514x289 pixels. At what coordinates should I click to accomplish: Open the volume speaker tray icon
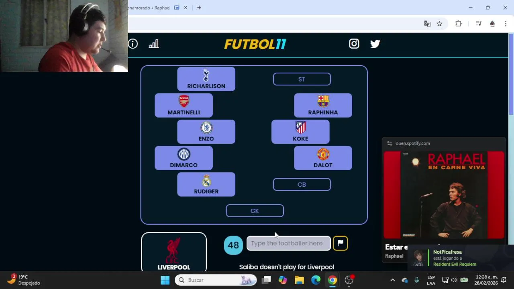(x=454, y=280)
